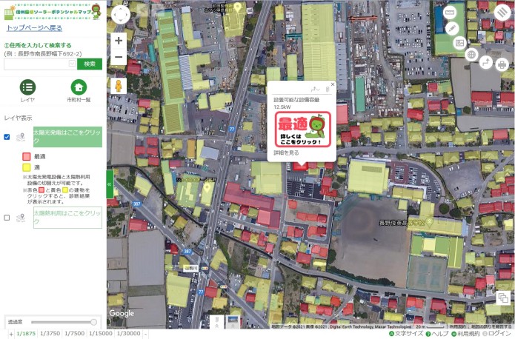Adjust the 透過度 transparency slider

click(x=93, y=322)
